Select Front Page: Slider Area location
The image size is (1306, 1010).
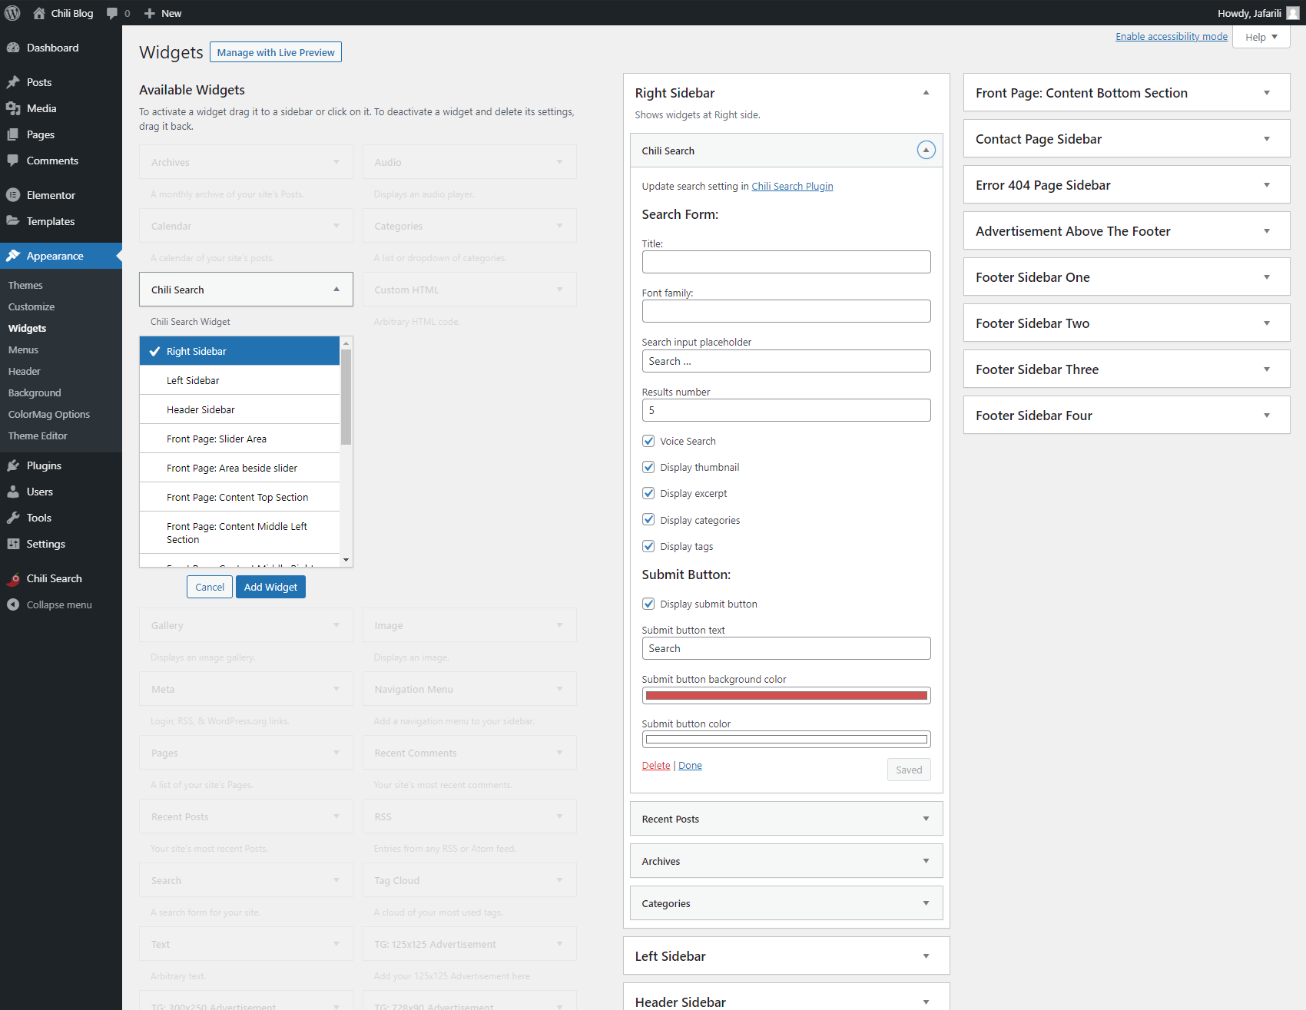pos(240,439)
